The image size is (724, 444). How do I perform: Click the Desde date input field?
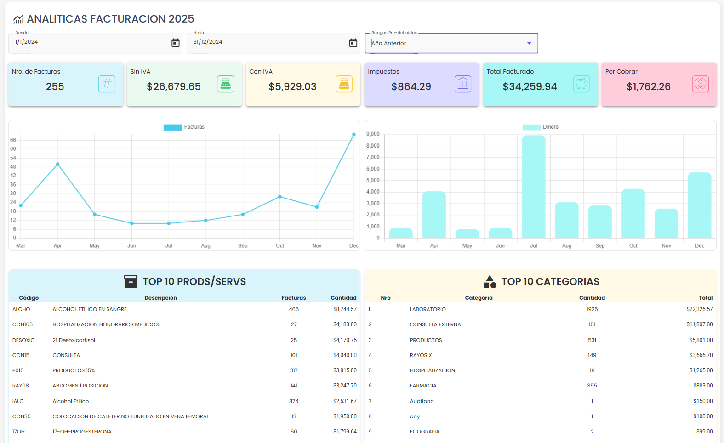87,42
